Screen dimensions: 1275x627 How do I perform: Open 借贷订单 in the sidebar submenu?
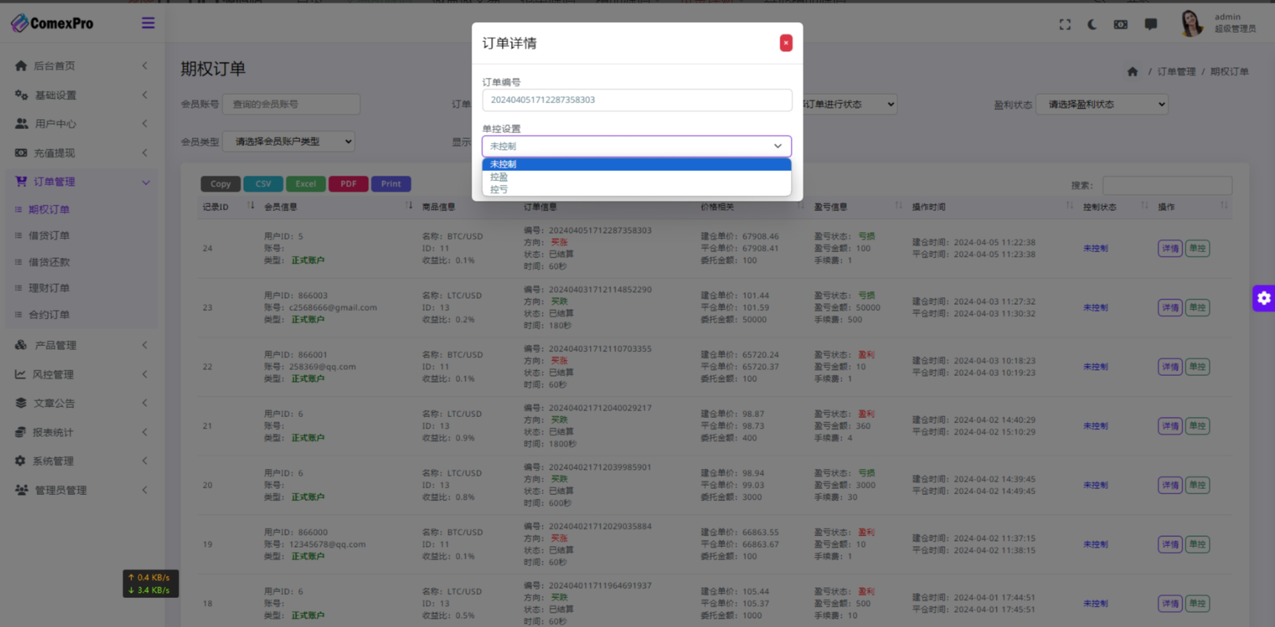(x=49, y=236)
